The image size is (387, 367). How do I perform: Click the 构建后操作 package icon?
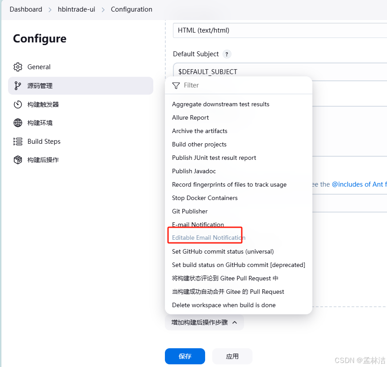[18, 160]
